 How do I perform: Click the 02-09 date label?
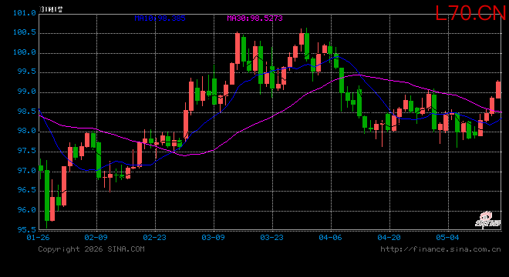[x=96, y=238]
